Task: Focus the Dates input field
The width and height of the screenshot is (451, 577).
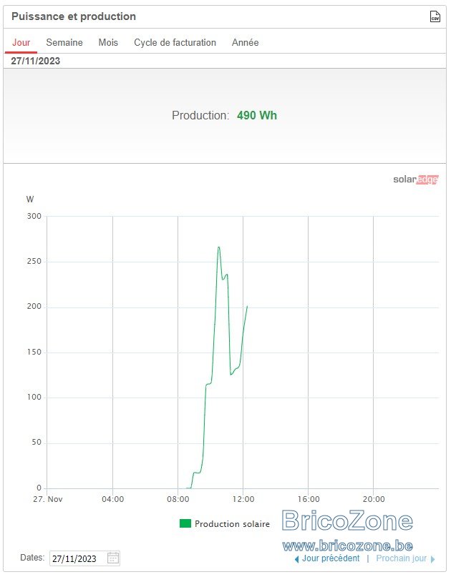Action: click(x=84, y=558)
